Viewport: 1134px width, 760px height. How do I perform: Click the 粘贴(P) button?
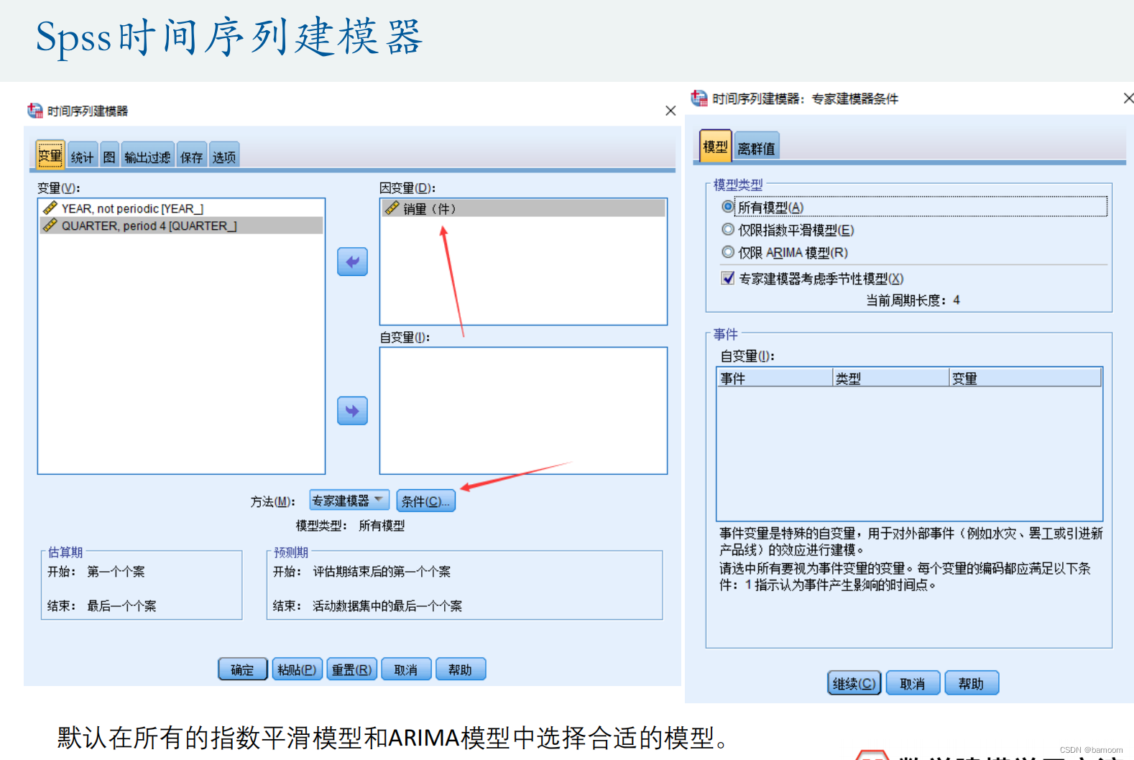click(x=297, y=669)
